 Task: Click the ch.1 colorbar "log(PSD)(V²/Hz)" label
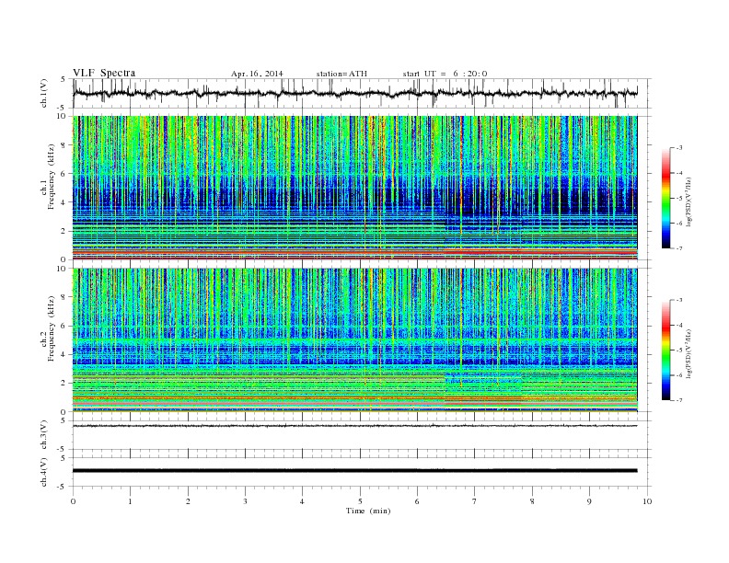pos(688,202)
